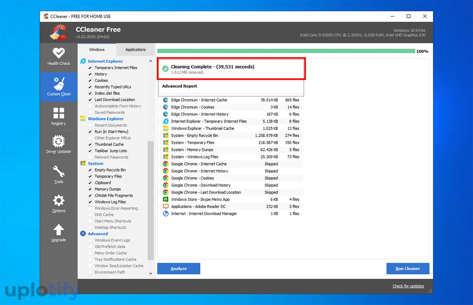Enable the DNS Cache checkbox
Screen dimensions: 473x305
coord(90,215)
